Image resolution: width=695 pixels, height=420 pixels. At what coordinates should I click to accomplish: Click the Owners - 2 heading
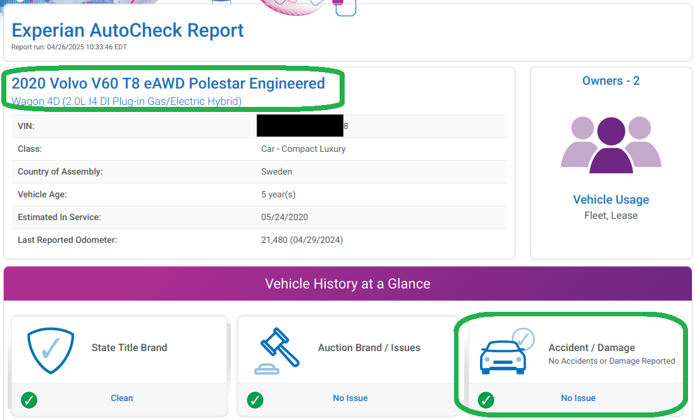611,81
